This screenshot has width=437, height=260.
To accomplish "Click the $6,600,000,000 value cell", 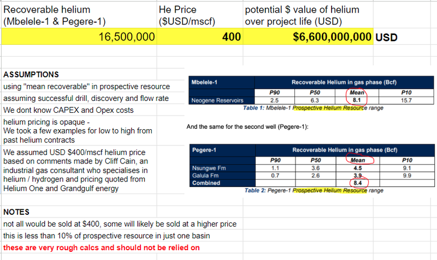I will click(x=308, y=37).
